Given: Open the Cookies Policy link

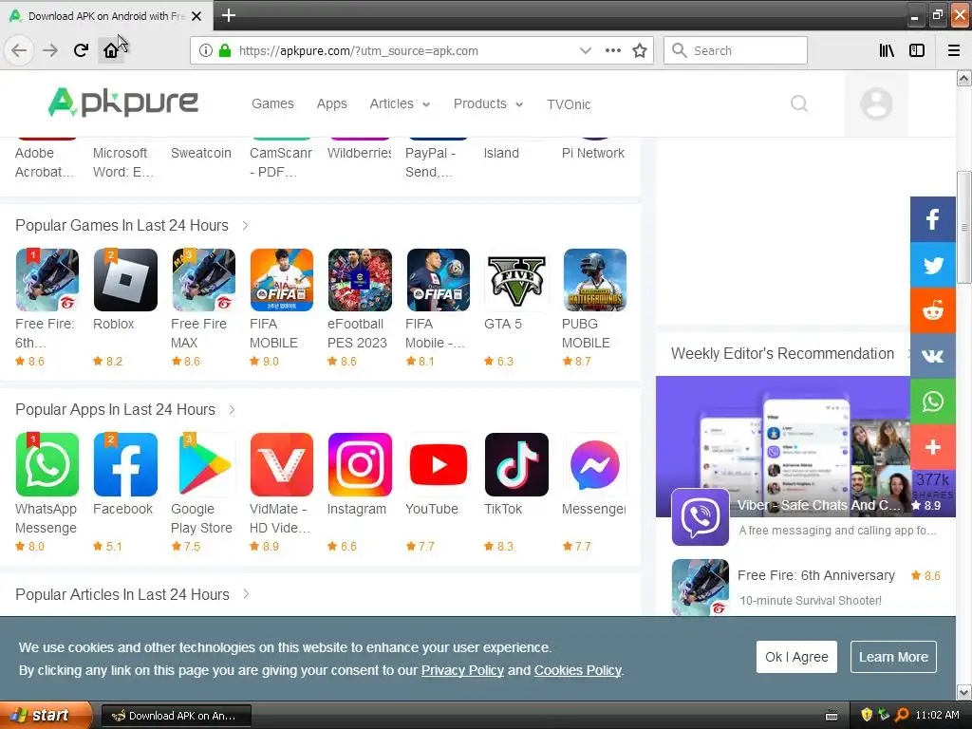Looking at the screenshot, I should tap(578, 670).
